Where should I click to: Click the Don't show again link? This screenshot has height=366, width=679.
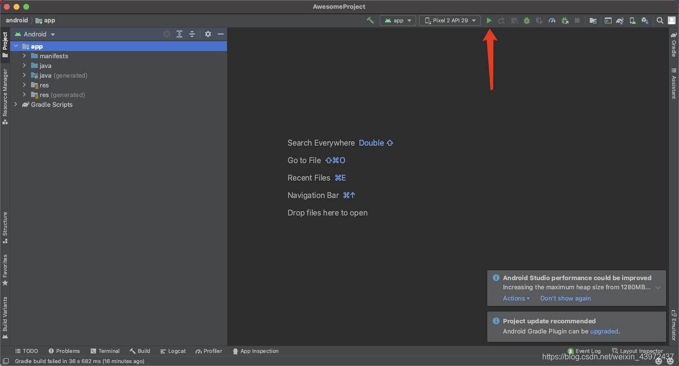pyautogui.click(x=566, y=299)
